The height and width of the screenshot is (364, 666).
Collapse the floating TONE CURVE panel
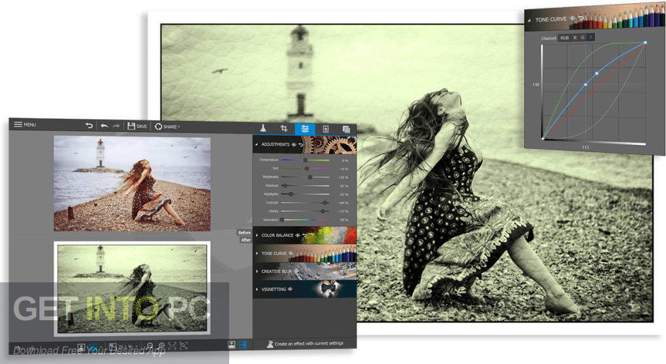530,20
